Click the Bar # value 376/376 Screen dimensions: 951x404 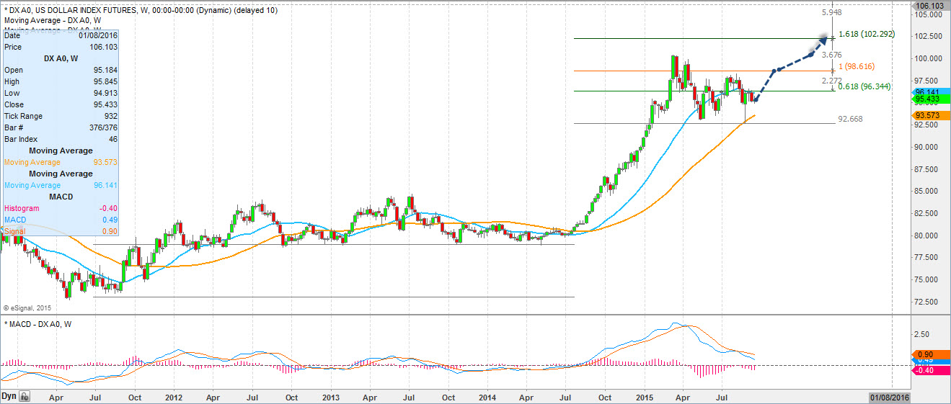pos(102,127)
